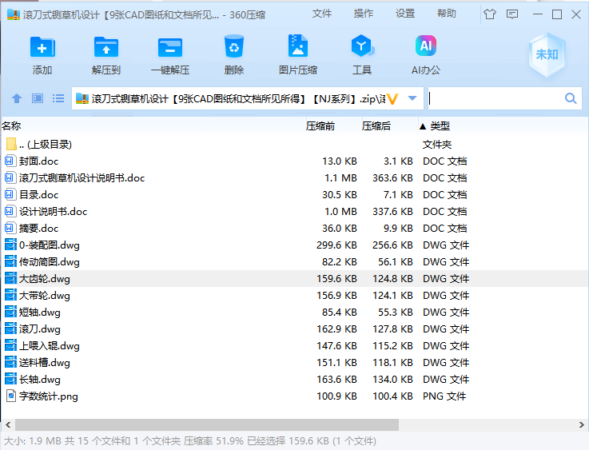
Task: Click the 36.0 KB size cell
Action: [x=339, y=228]
